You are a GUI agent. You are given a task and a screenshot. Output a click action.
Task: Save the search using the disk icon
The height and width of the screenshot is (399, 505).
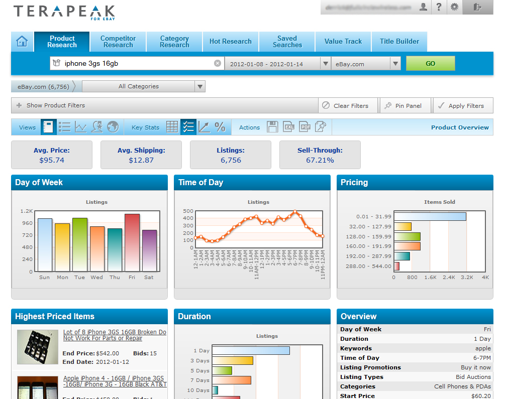[272, 127]
